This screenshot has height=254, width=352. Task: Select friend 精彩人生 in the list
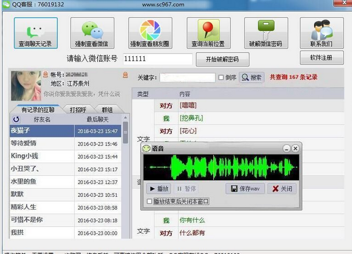[65, 207]
